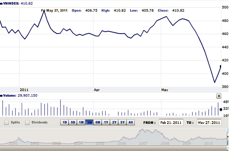Close the Volume panel with X button

pyautogui.click(x=219, y=96)
